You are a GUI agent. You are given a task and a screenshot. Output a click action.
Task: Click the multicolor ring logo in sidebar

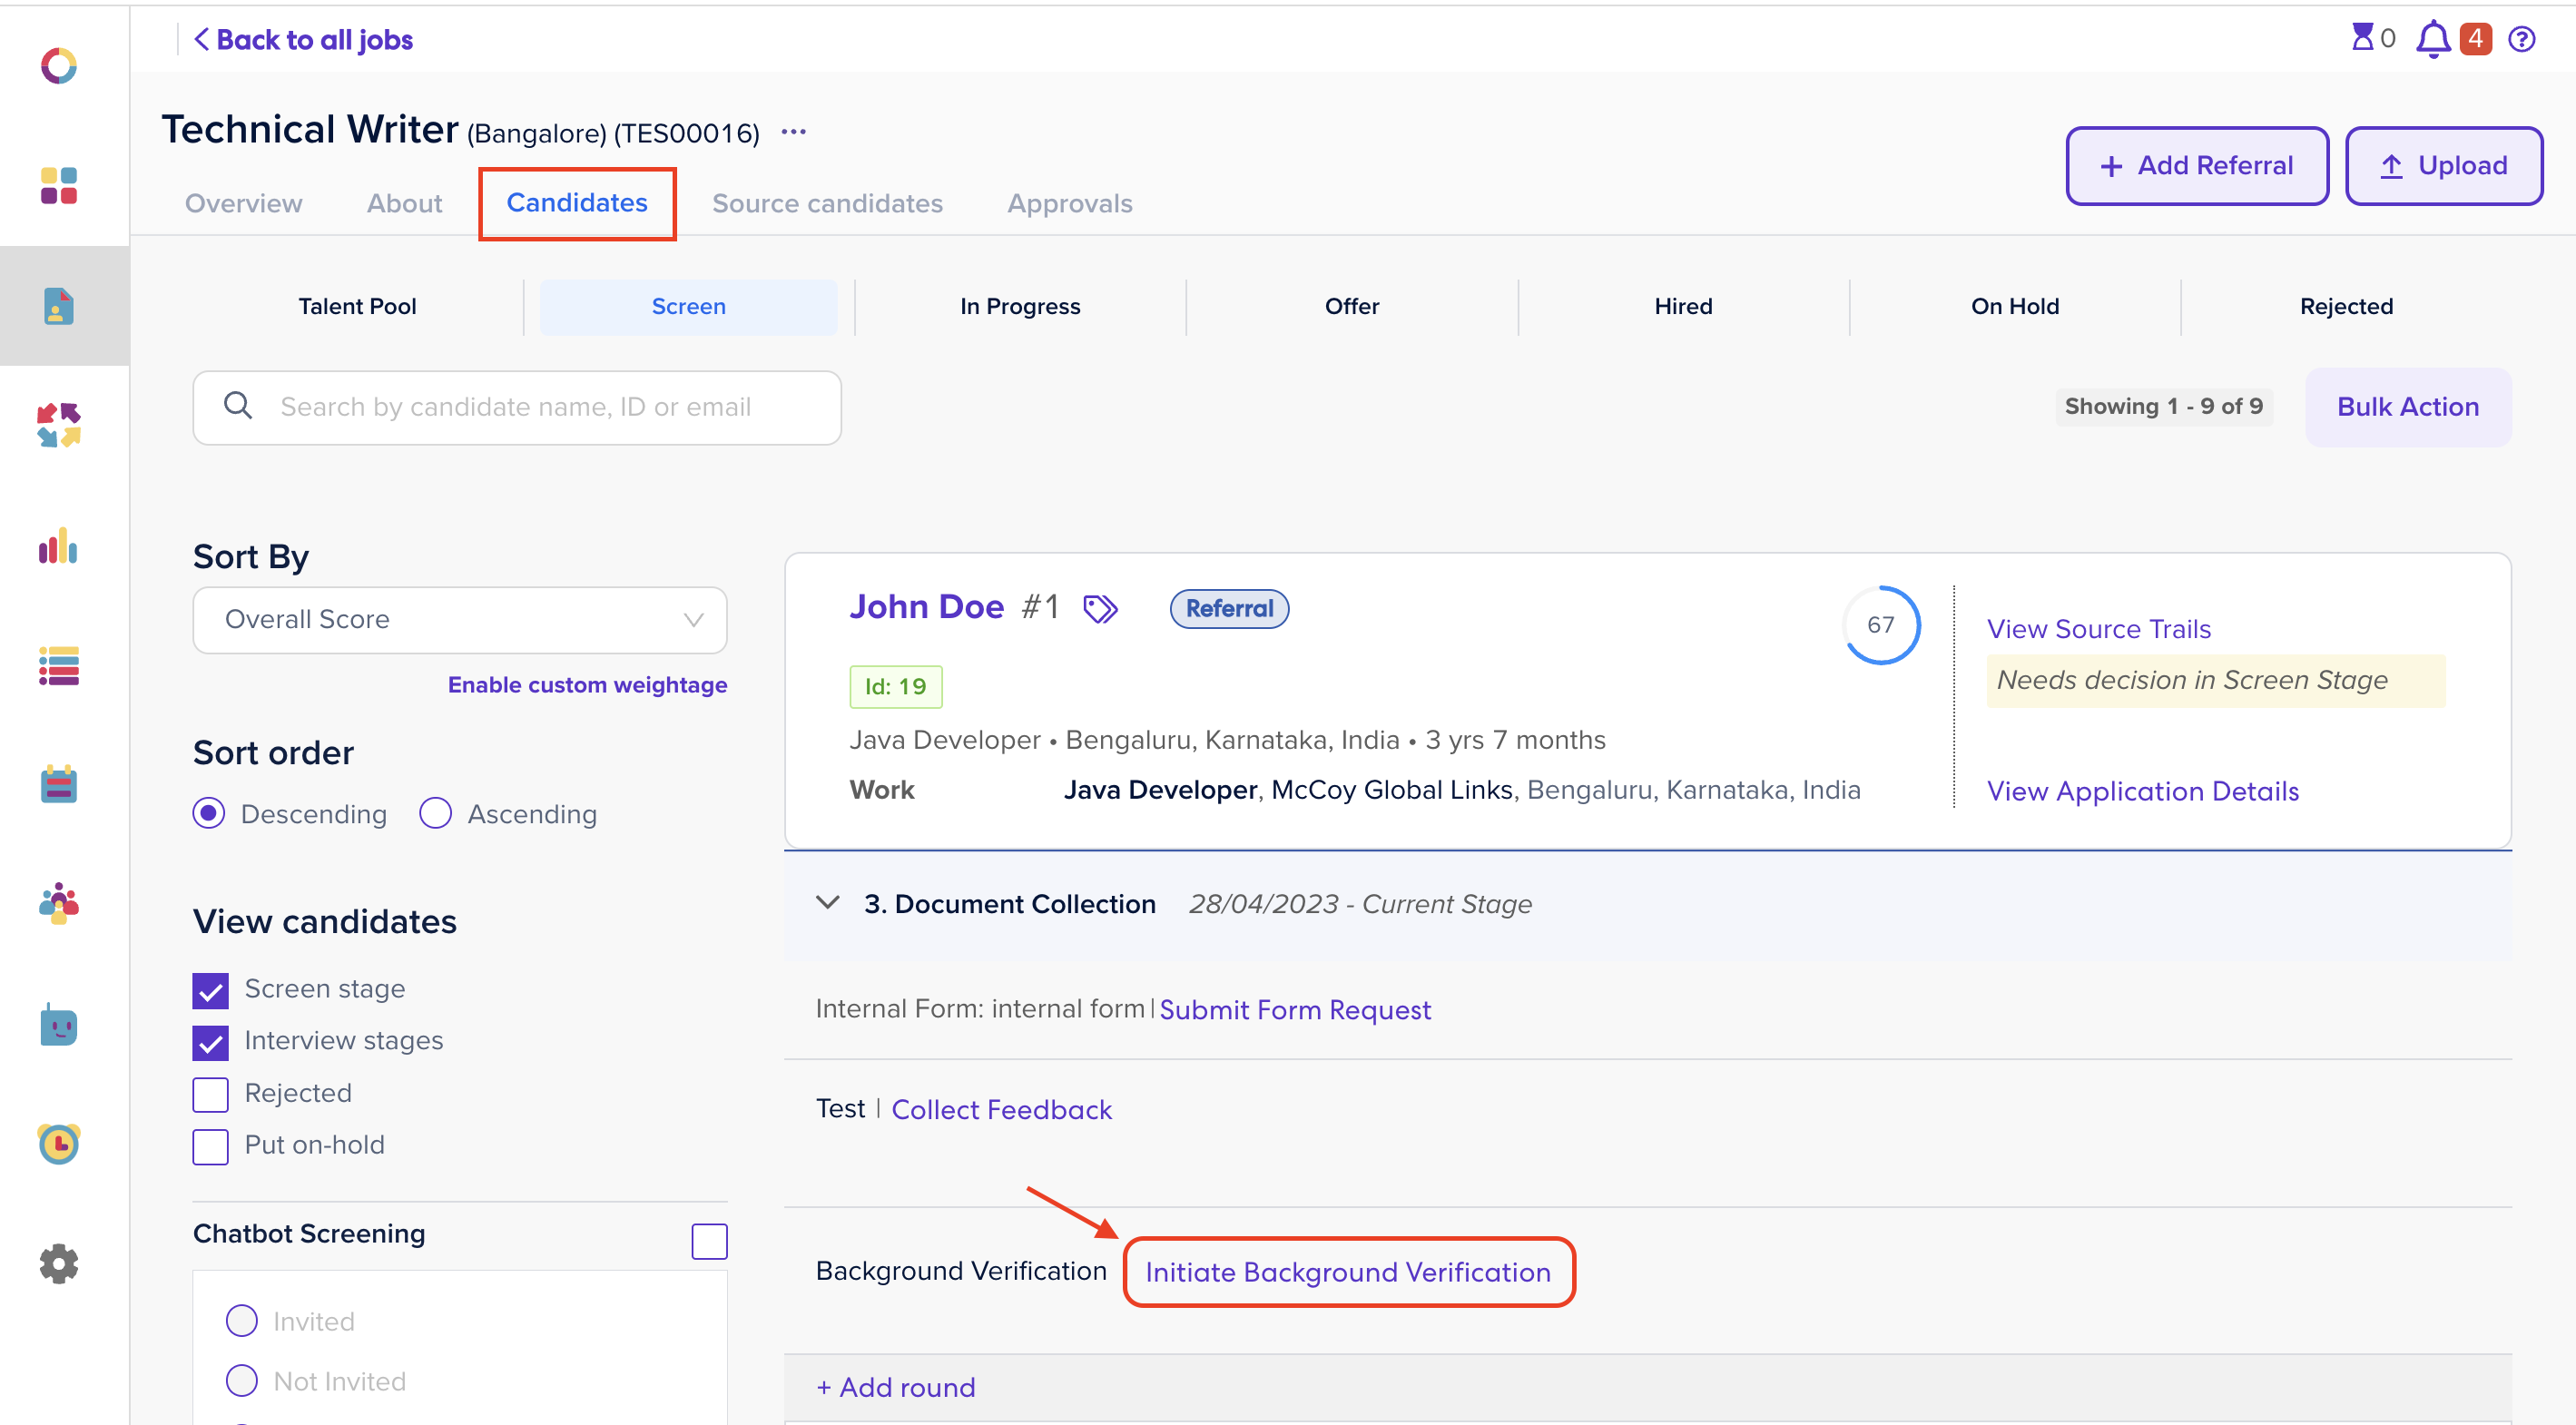pyautogui.click(x=58, y=66)
